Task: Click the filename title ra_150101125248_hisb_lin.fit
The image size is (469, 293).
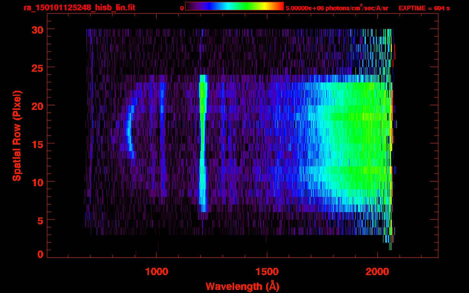Action: 79,8
